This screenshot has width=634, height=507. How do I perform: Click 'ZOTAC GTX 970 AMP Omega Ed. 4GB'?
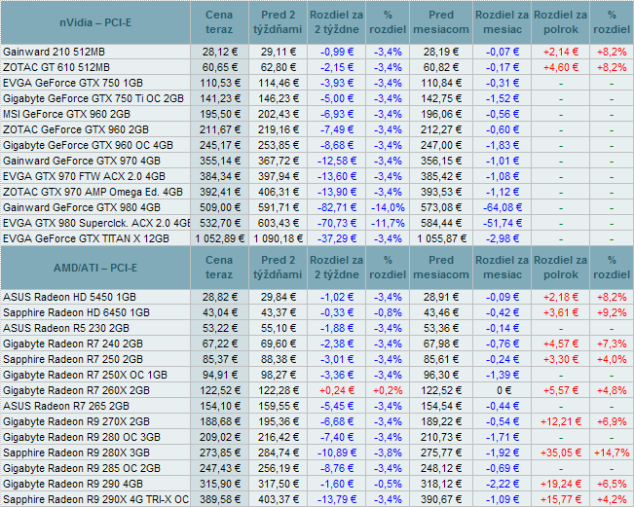click(x=93, y=192)
